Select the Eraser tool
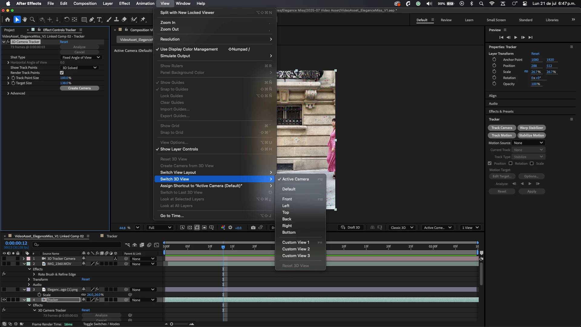Screen dimensions: 581x327 click(x=124, y=19)
